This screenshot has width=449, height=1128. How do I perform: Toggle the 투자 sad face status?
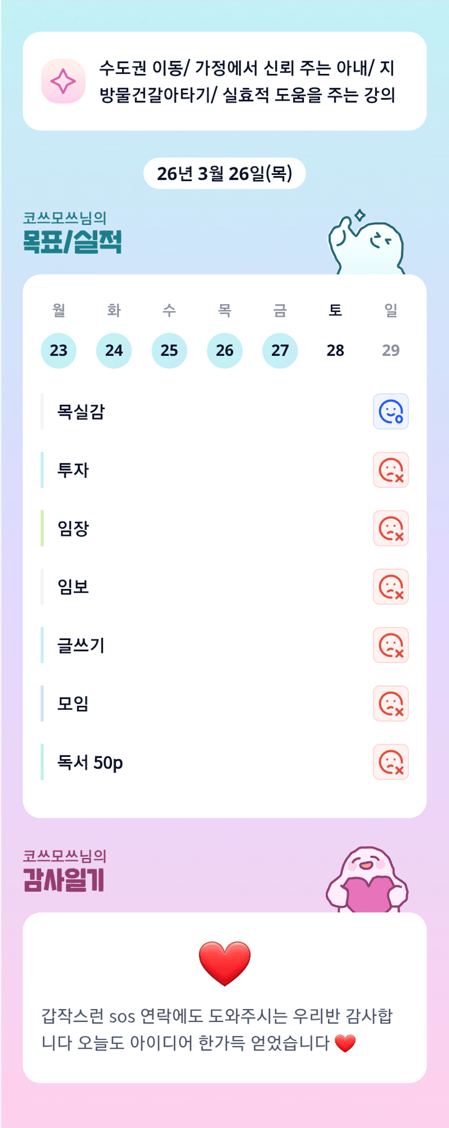(390, 470)
